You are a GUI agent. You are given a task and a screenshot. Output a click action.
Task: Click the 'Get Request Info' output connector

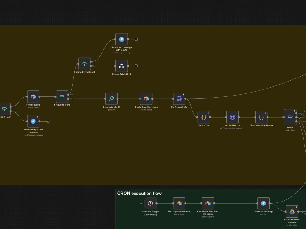pyautogui.click(x=185, y=99)
